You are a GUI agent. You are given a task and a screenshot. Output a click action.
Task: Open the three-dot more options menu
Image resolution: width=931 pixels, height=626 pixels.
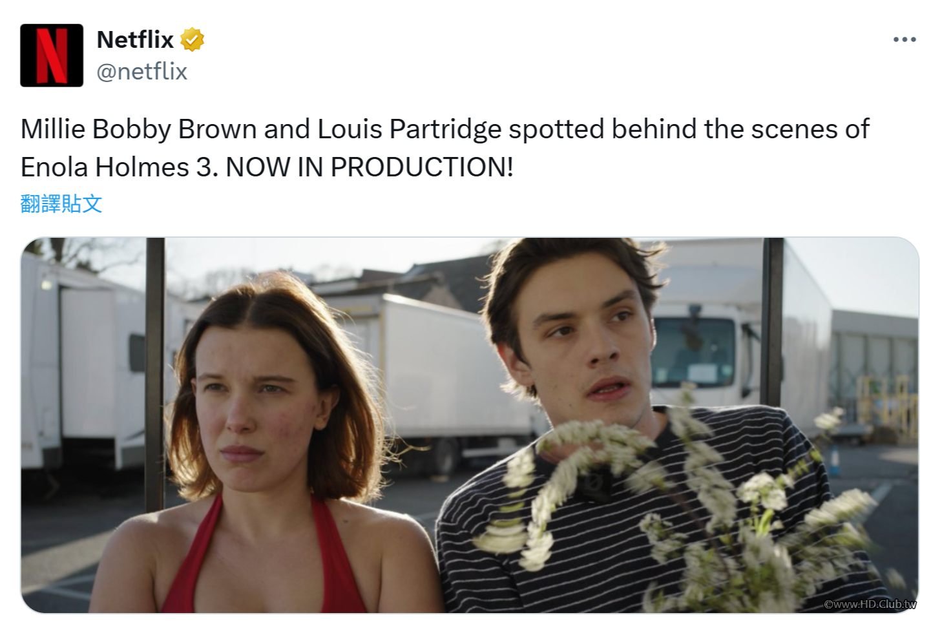click(904, 40)
